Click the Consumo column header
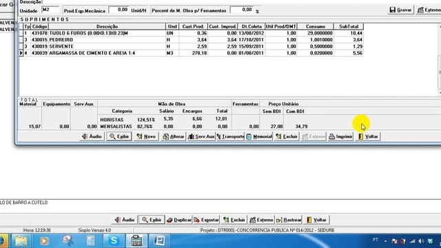This screenshot has width=441, height=248. click(x=316, y=26)
